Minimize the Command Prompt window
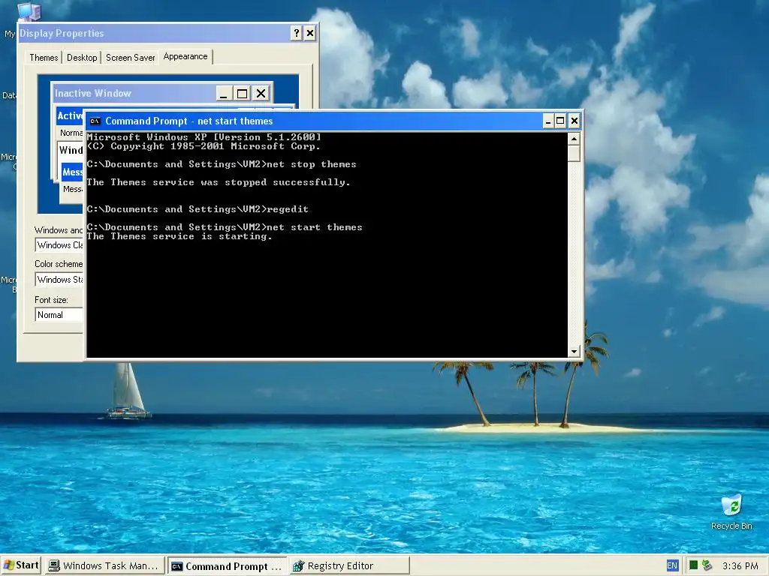769x576 pixels. click(x=548, y=121)
